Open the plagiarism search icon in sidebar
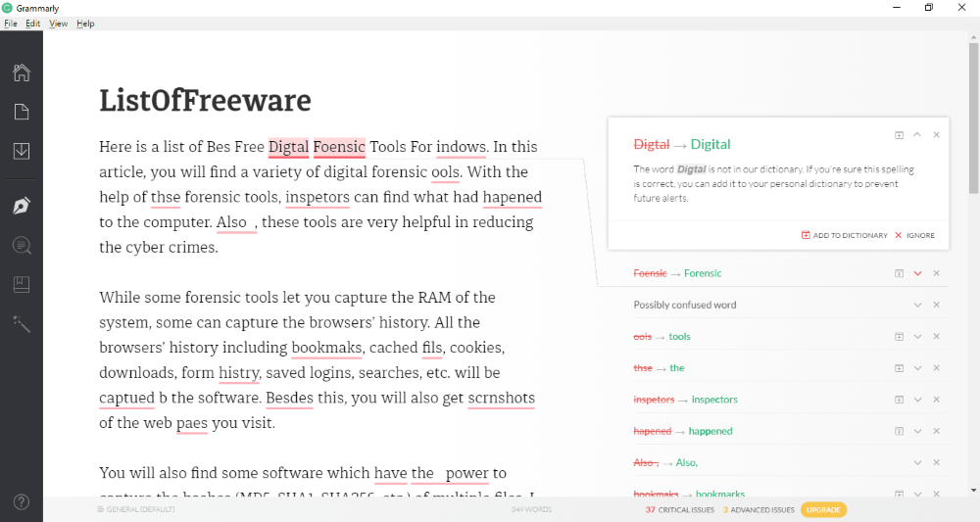980x522 pixels. 22,246
